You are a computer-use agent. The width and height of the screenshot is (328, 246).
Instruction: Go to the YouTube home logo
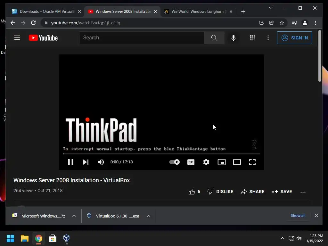point(43,38)
